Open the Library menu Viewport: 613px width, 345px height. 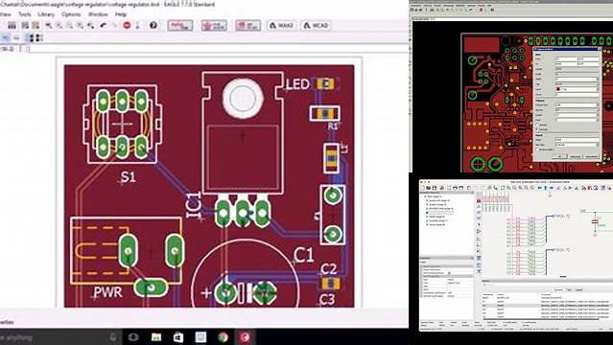[x=46, y=14]
